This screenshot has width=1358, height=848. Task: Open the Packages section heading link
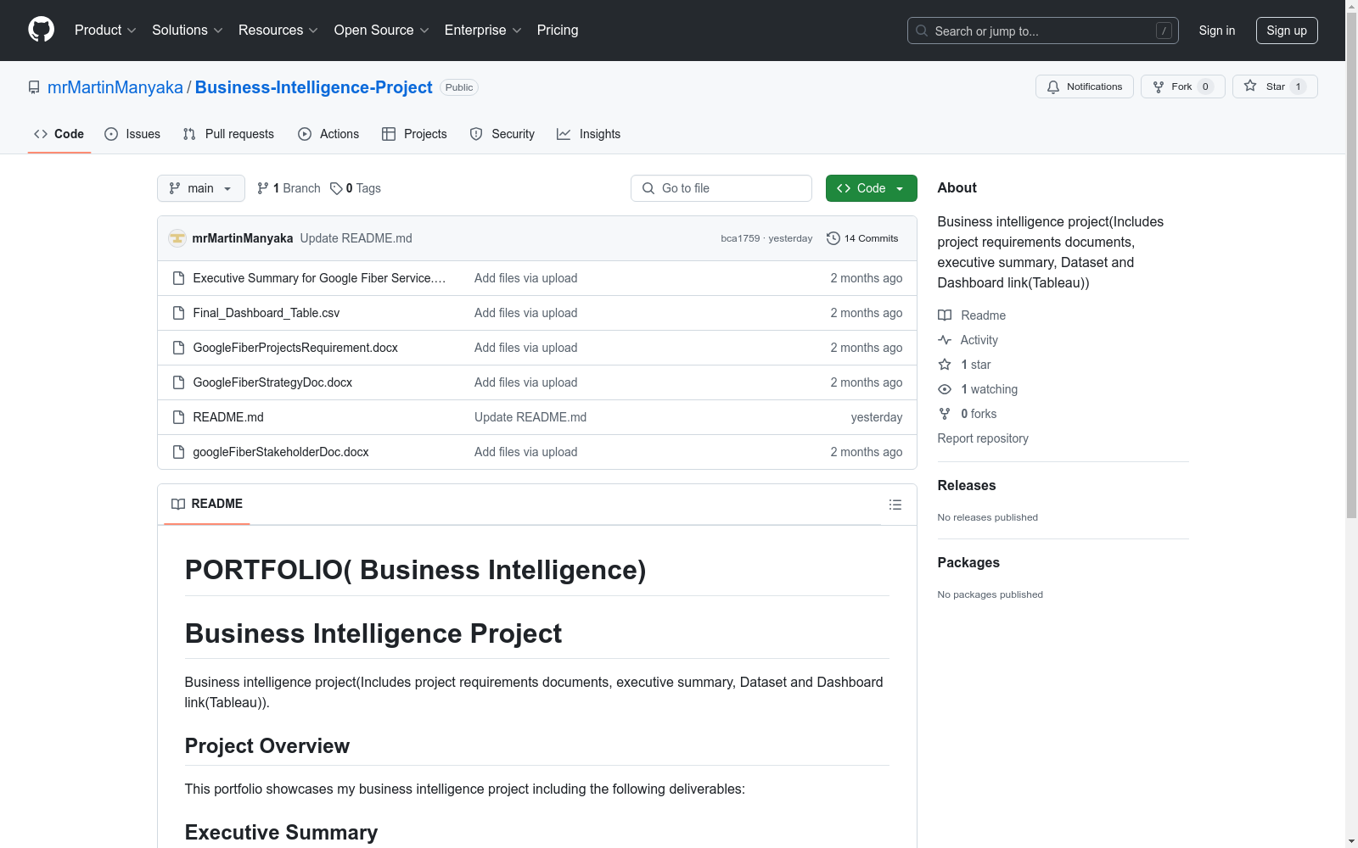coord(968,562)
